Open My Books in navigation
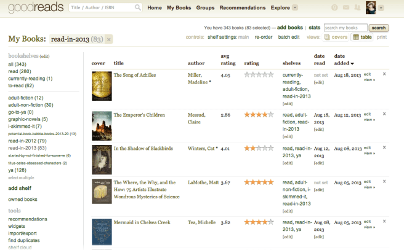Screen dimensions: 404x250 [179, 8]
